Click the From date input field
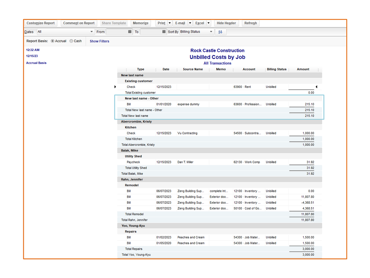This screenshot has height=278, width=370. (117, 32)
